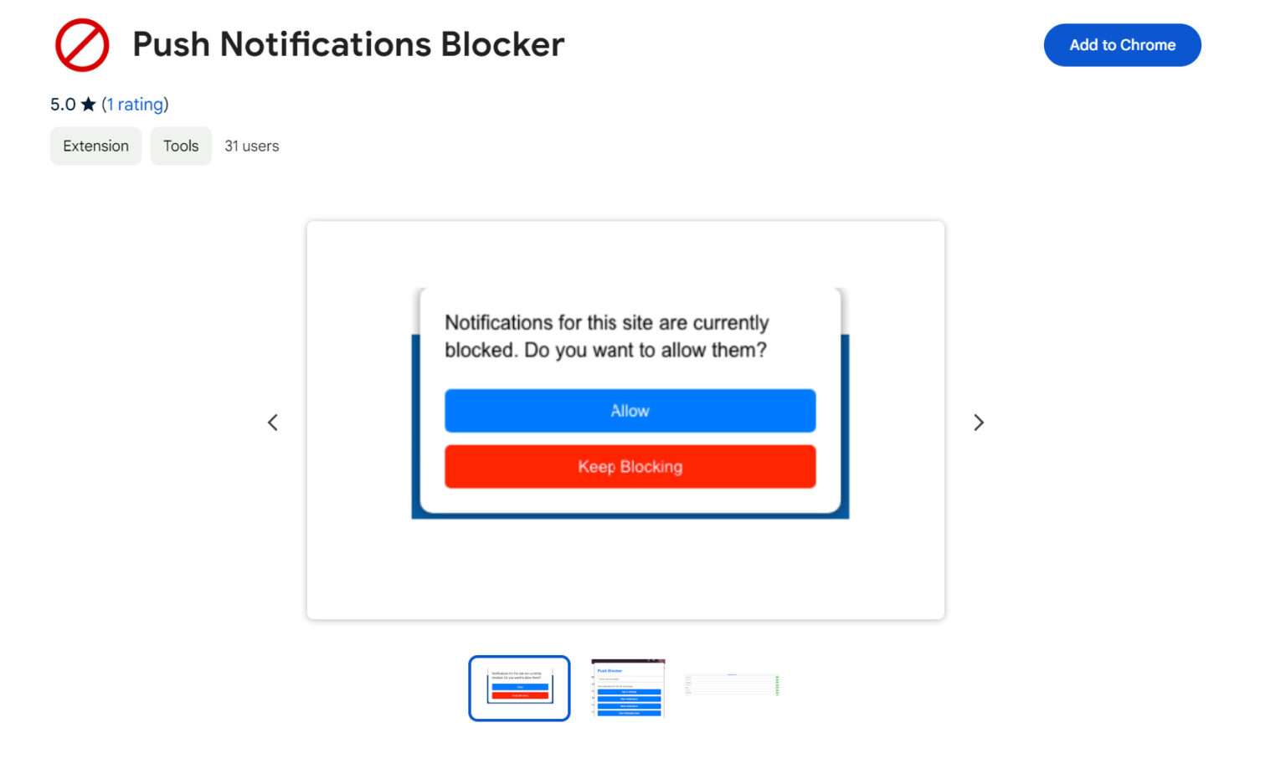Image resolution: width=1286 pixels, height=774 pixels.
Task: Click the Add to Chrome button
Action: pos(1122,45)
